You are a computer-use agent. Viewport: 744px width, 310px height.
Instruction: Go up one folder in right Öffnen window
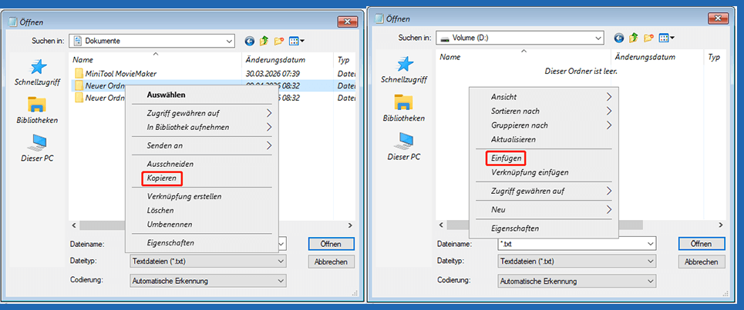pyautogui.click(x=633, y=38)
